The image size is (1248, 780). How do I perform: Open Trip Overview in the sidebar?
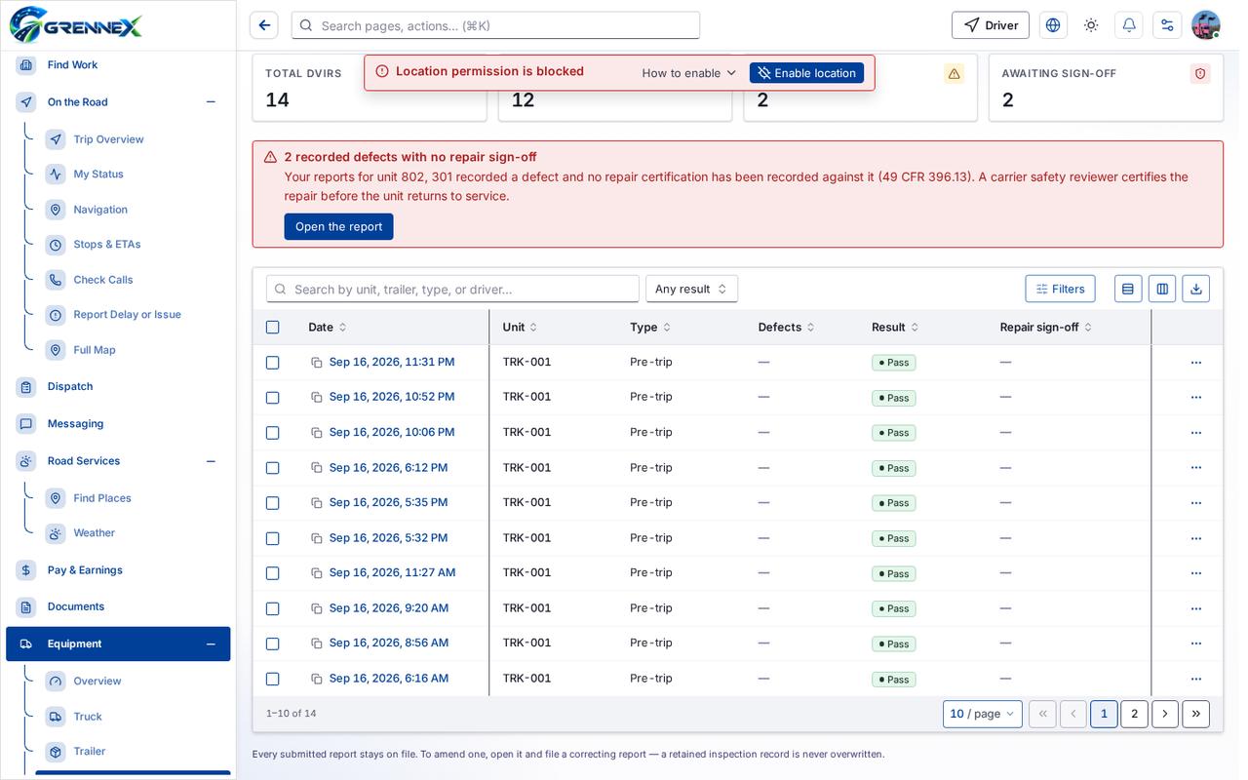(108, 139)
